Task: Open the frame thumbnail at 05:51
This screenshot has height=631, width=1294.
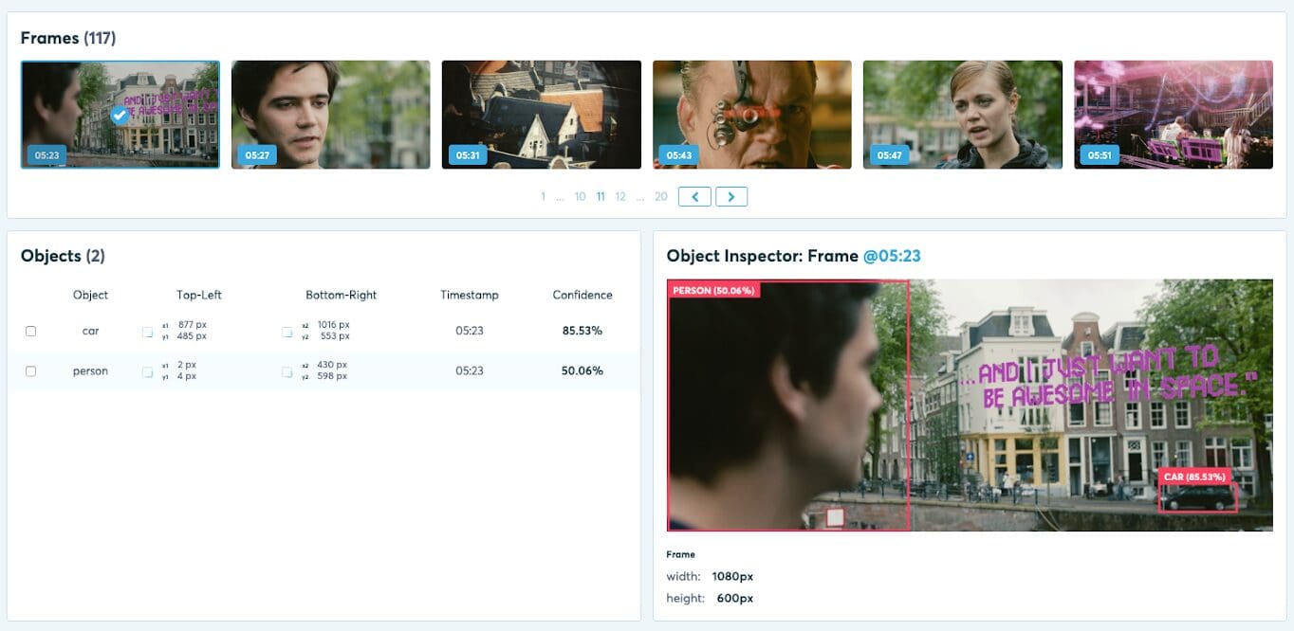Action: [x=1174, y=115]
